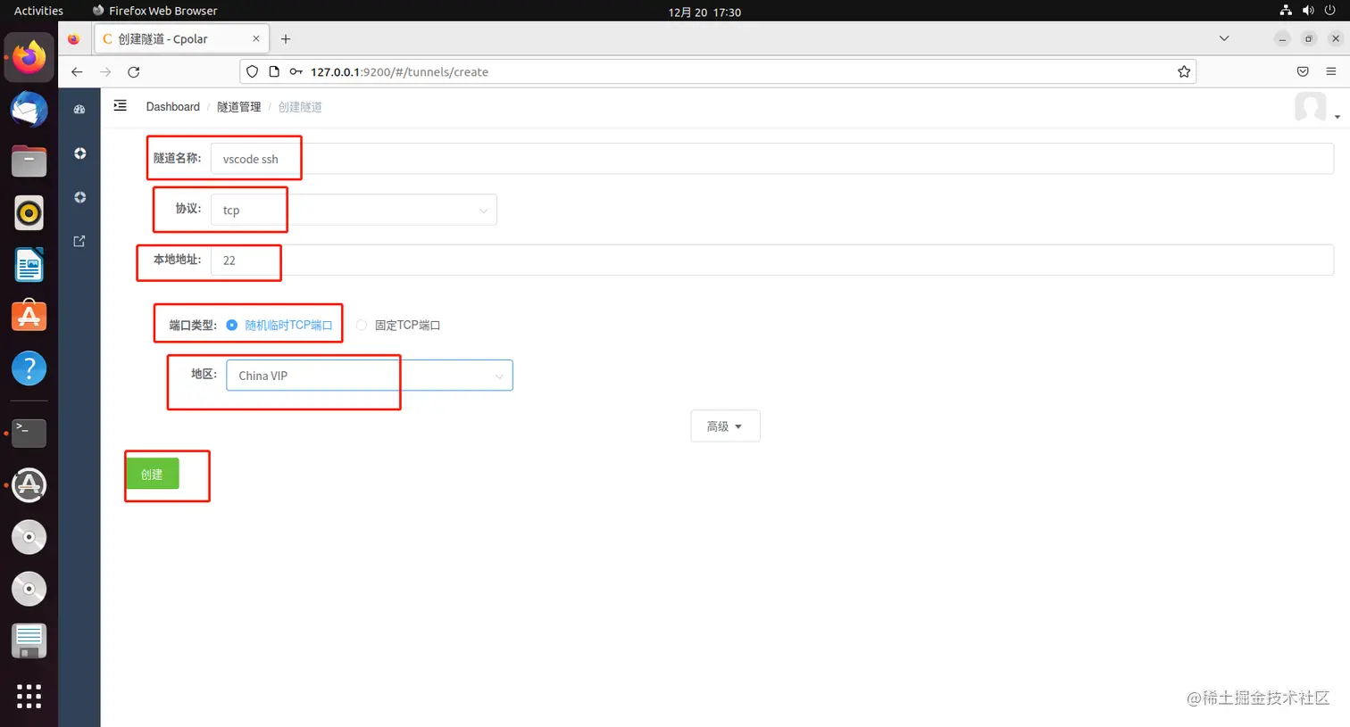Open power system menu icon
Viewport: 1350px width, 727px height.
pos(1329,11)
